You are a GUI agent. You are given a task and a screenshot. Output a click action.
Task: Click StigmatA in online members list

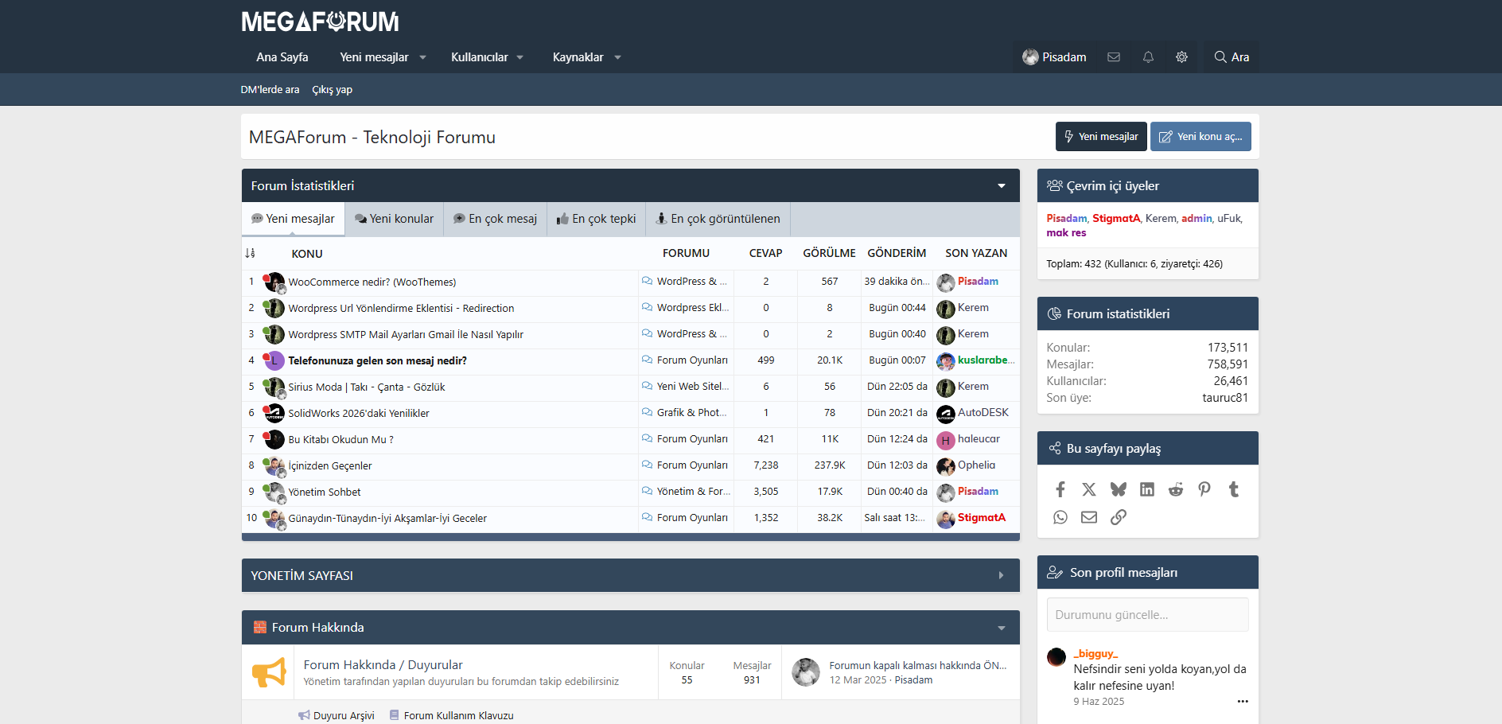(x=1116, y=218)
